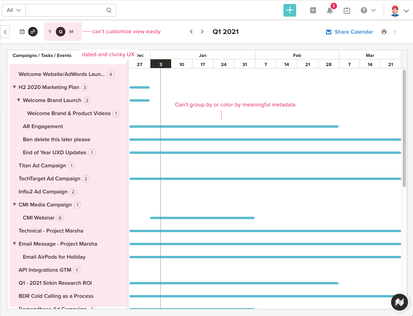Image resolution: width=413 pixels, height=316 pixels.
Task: Click count badge 2 on TechTarget Ad Campaign
Action: click(x=86, y=179)
